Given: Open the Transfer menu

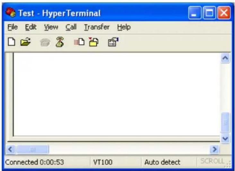Looking at the screenshot, I should point(97,27).
